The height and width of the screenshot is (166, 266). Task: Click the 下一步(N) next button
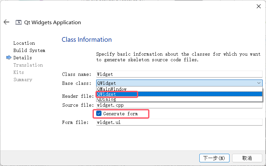214,158
